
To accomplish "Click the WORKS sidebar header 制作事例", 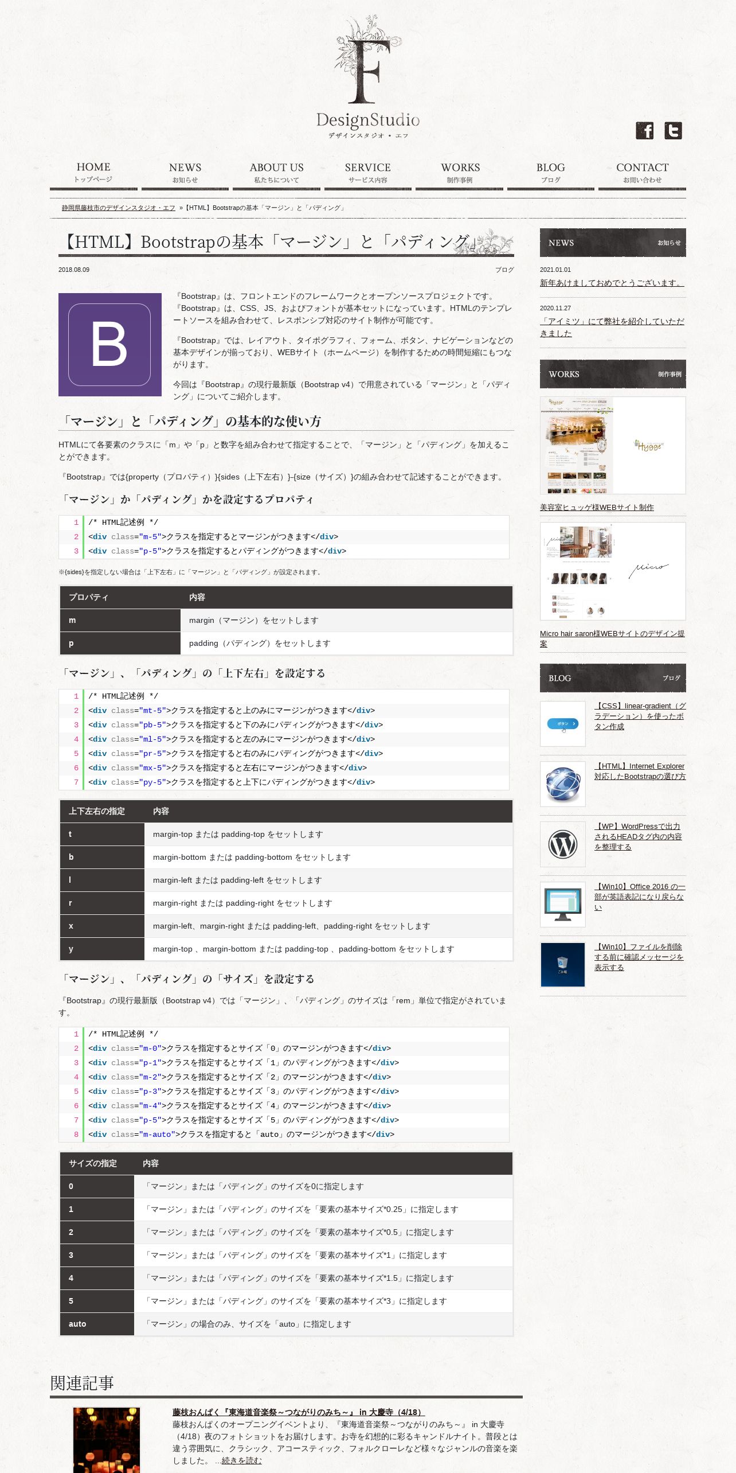I will [x=613, y=374].
